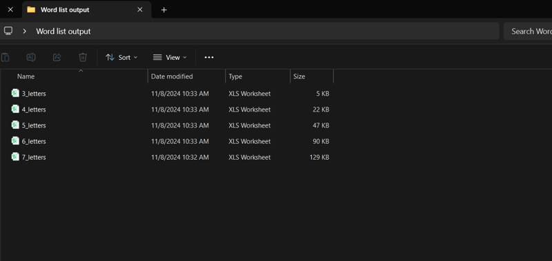This screenshot has width=552, height=261.
Task: Select the 3_letters spreadsheet file icon
Action: (15, 93)
